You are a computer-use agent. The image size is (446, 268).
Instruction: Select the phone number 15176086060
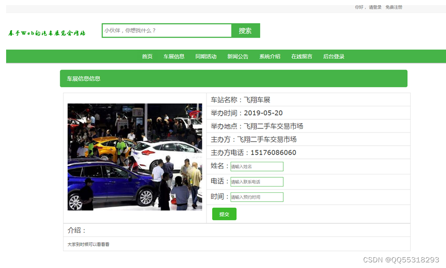(273, 153)
